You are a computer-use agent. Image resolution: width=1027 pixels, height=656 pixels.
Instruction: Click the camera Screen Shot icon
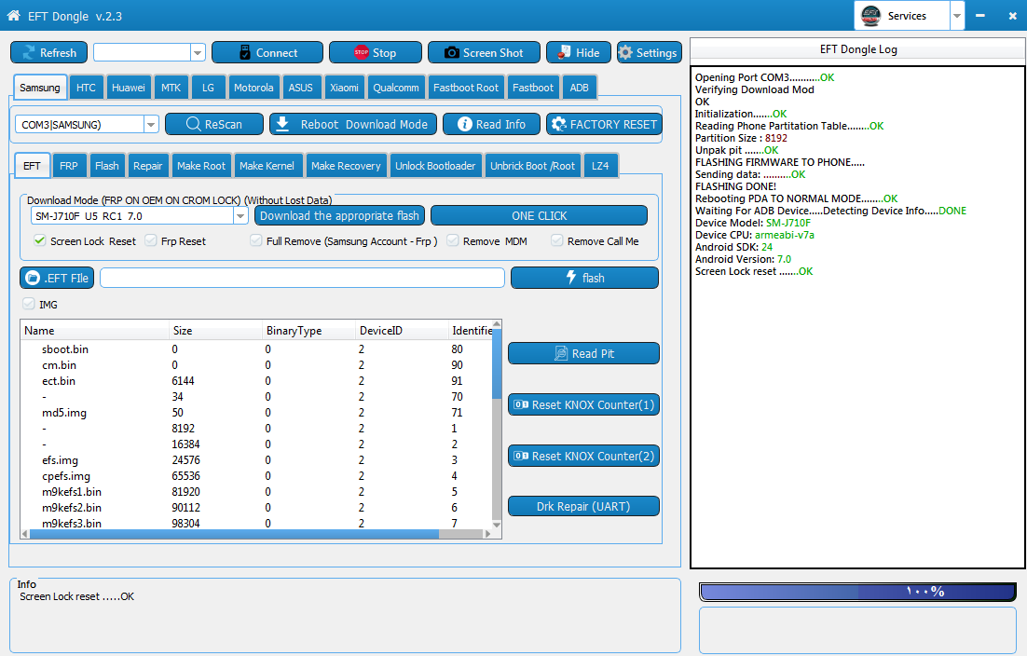pyautogui.click(x=451, y=53)
